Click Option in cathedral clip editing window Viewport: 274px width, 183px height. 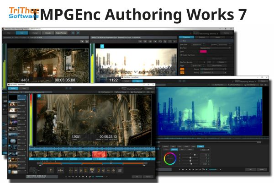149,88
